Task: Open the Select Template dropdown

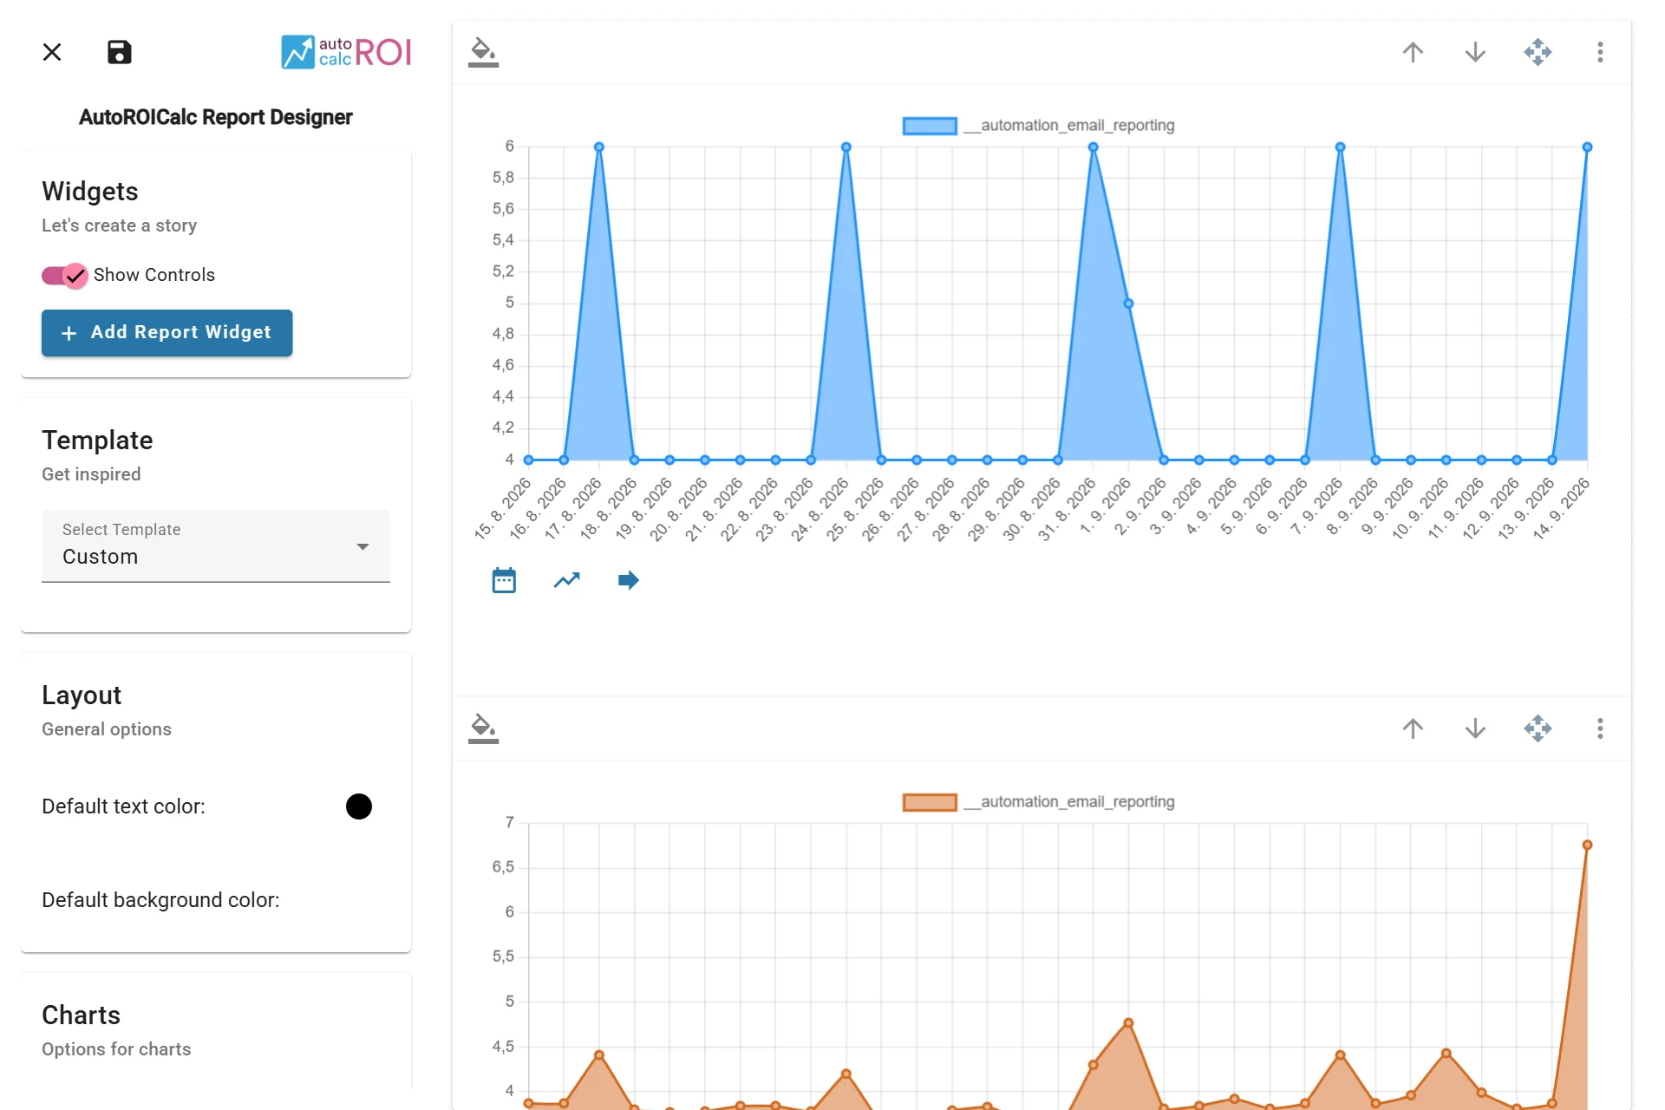Action: 216,545
